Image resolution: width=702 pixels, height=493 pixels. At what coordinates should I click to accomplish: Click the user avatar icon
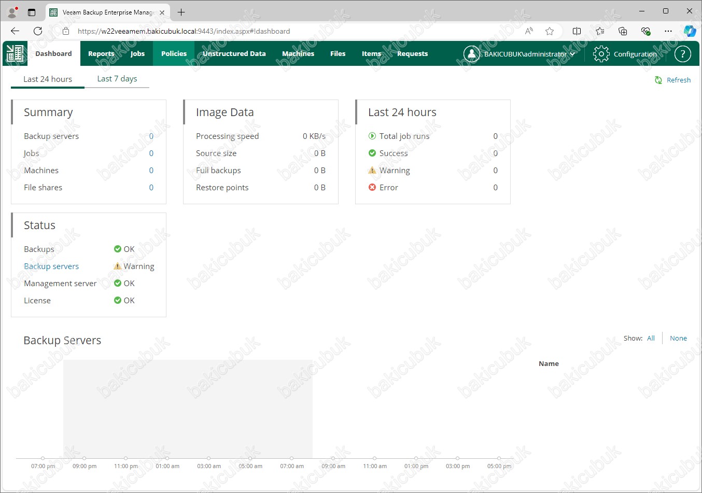tap(471, 53)
